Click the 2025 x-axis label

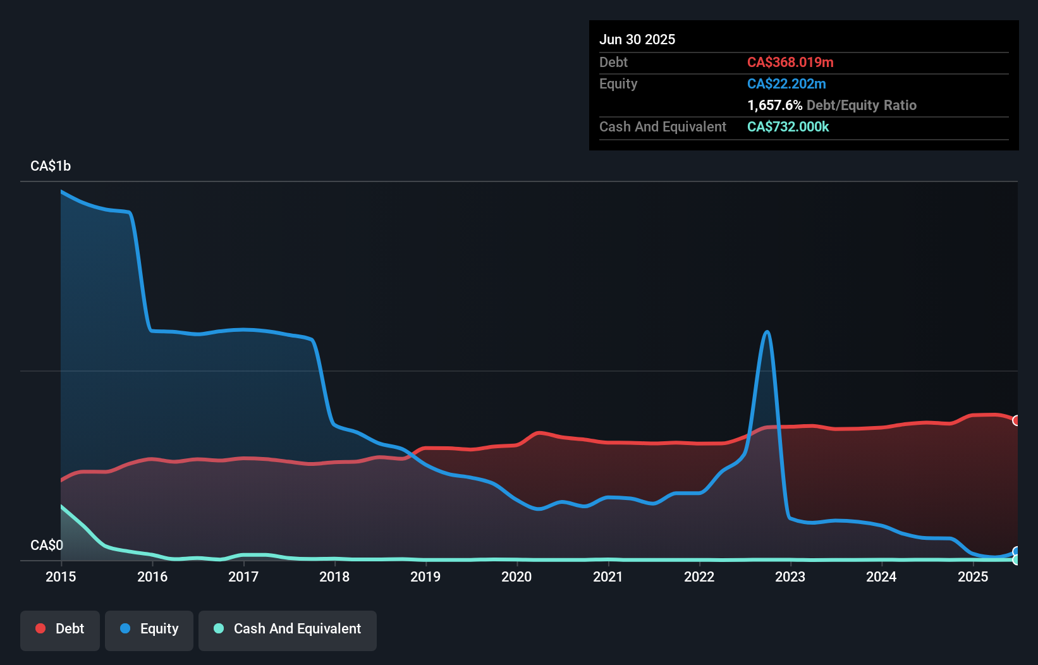(x=973, y=577)
